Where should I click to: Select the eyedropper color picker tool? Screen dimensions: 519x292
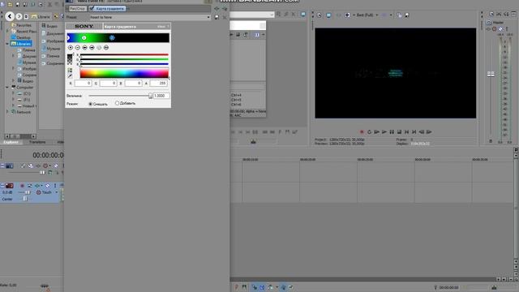[x=70, y=76]
